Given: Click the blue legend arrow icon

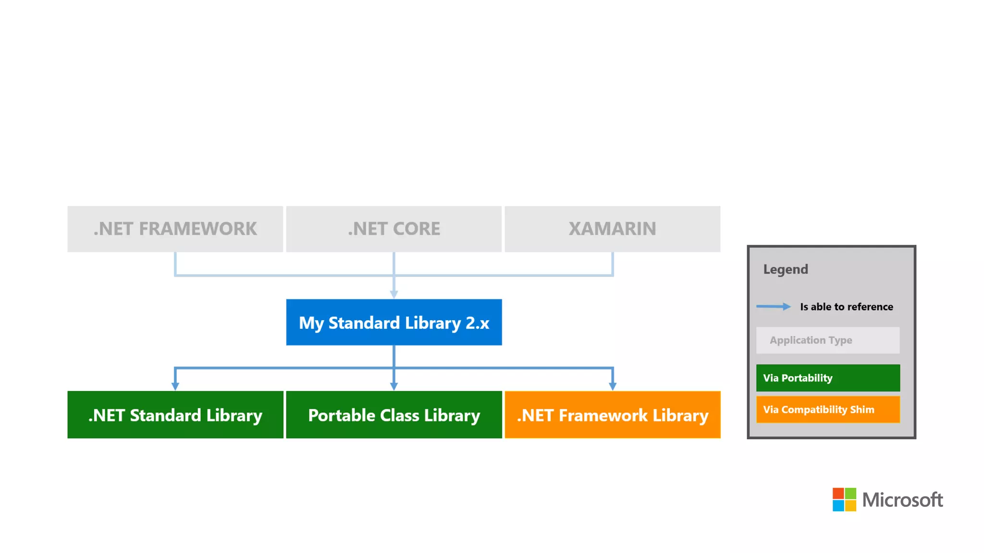Looking at the screenshot, I should point(773,306).
